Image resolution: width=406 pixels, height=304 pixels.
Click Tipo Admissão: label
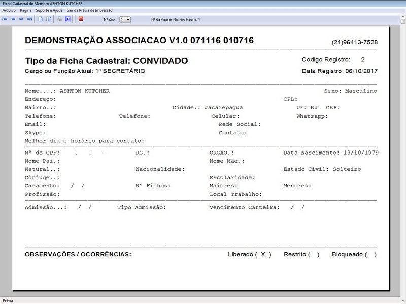(x=142, y=208)
